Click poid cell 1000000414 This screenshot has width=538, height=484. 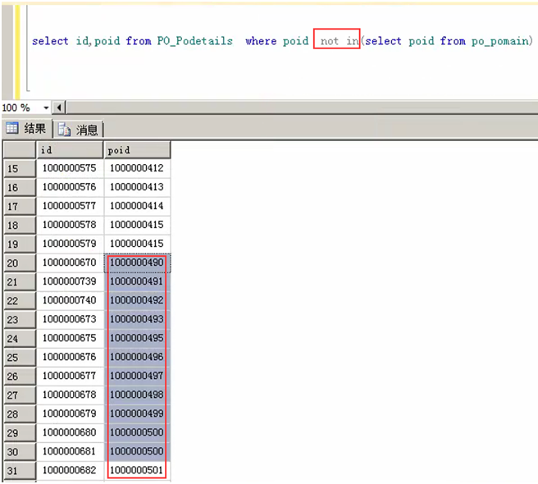click(x=137, y=206)
